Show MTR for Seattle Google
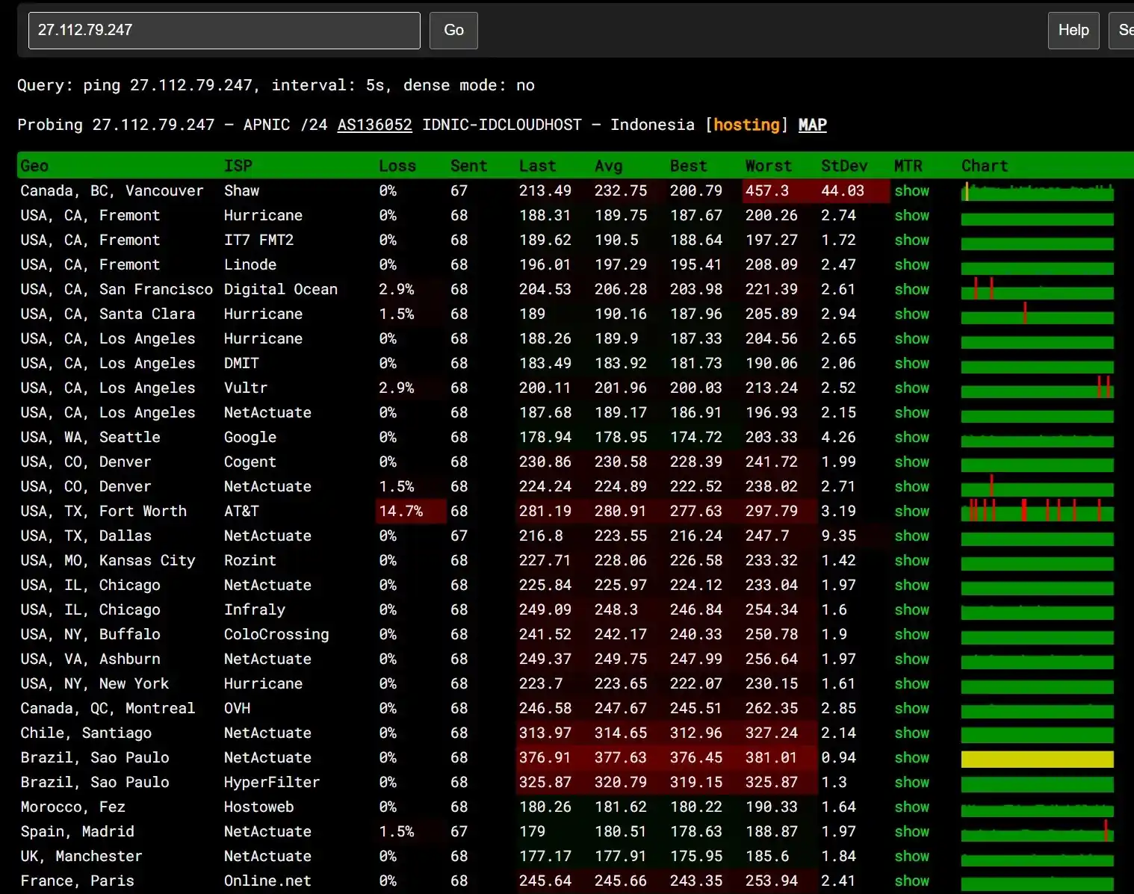The width and height of the screenshot is (1134, 894). 912,438
